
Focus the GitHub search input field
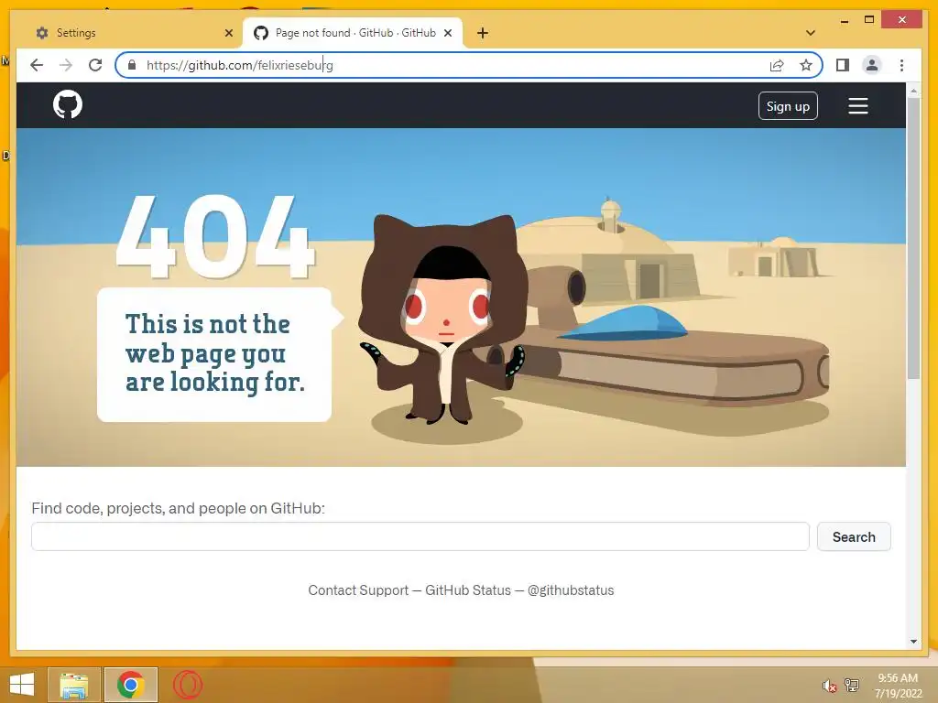(x=420, y=536)
